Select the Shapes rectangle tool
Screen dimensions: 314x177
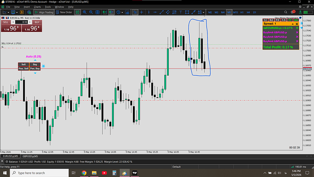coord(187,12)
